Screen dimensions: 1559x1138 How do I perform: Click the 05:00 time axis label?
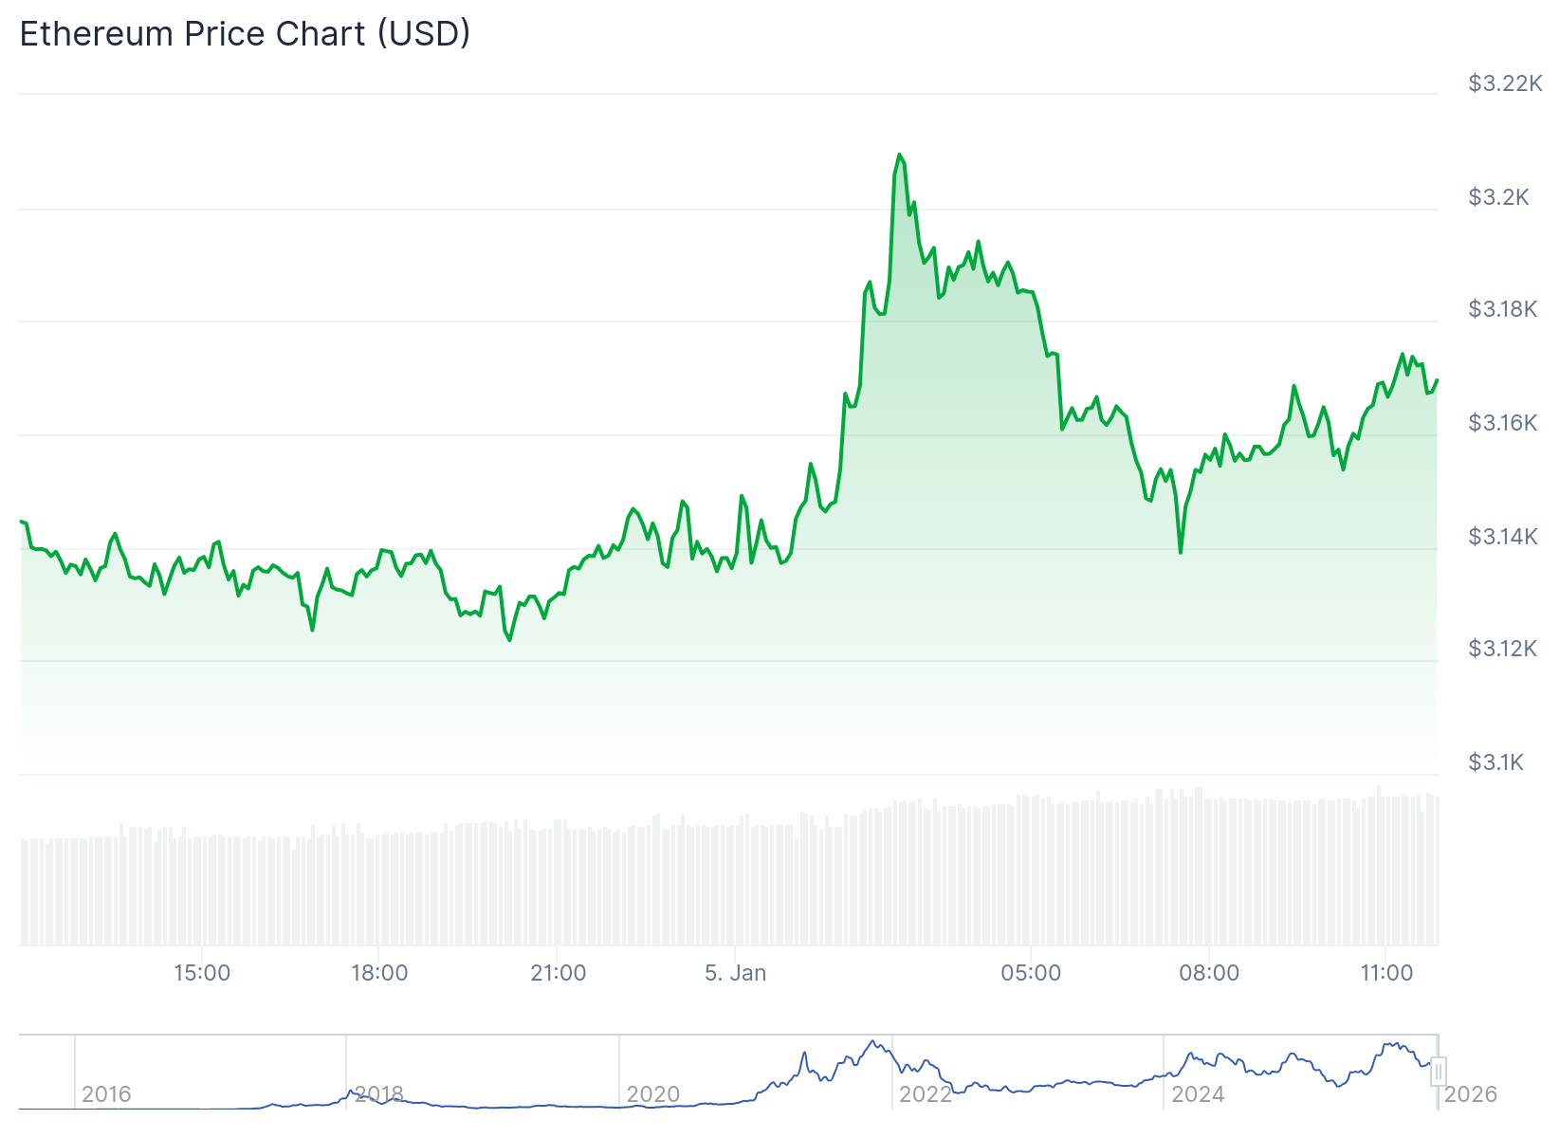(1031, 973)
